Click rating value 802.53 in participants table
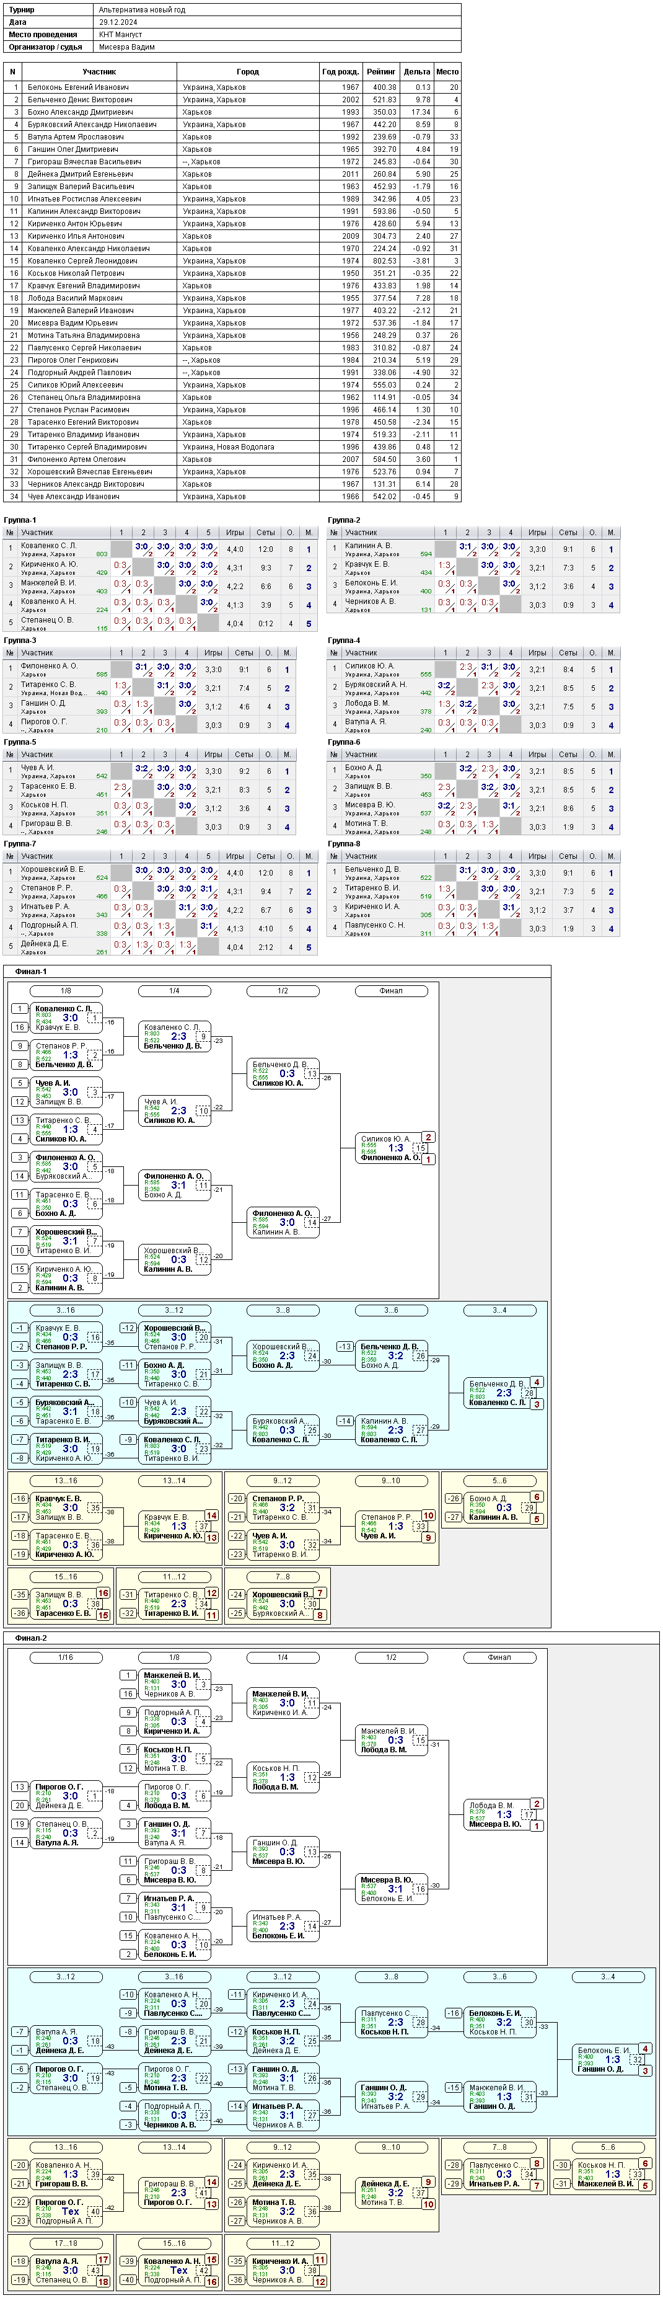This screenshot has height=2298, width=663. coord(385,260)
